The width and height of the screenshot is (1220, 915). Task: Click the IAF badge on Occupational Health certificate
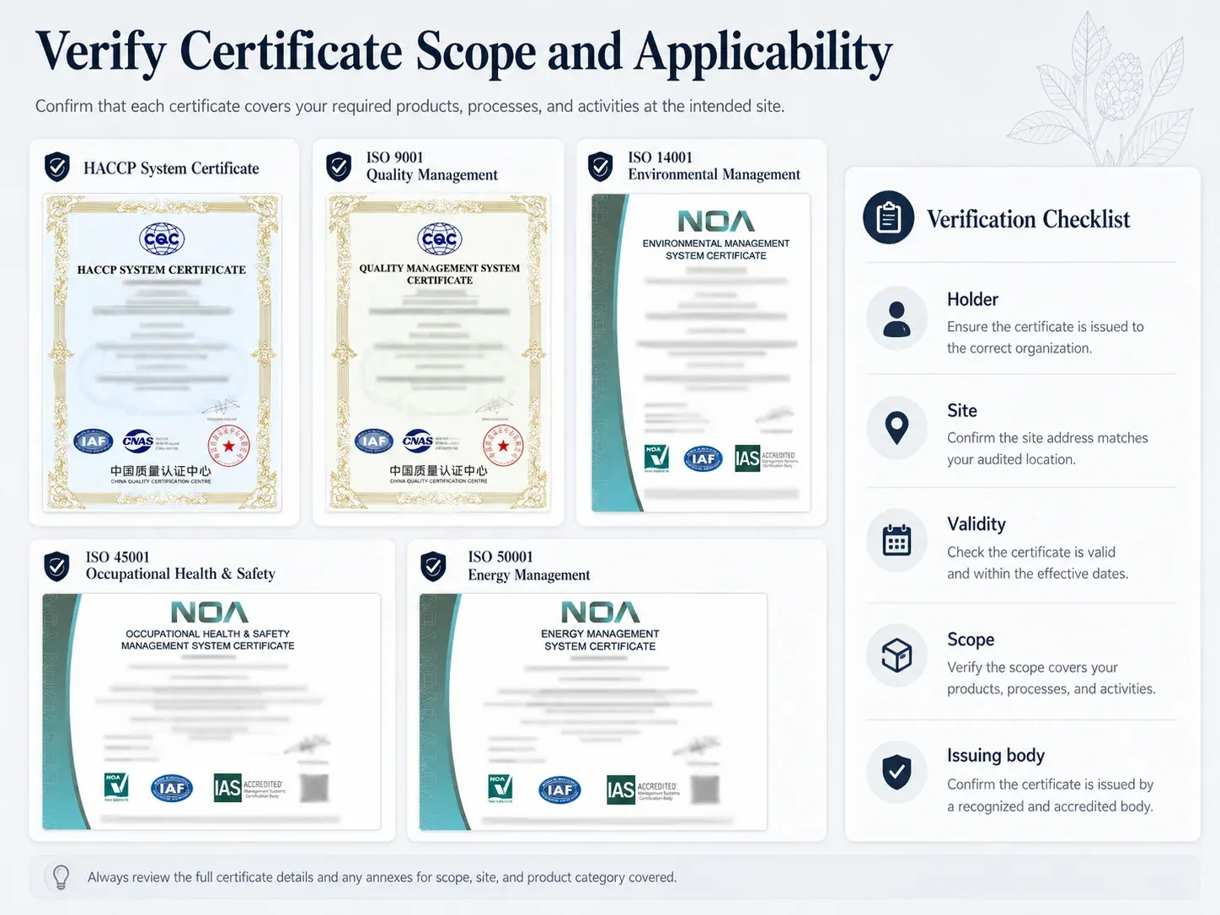[172, 789]
